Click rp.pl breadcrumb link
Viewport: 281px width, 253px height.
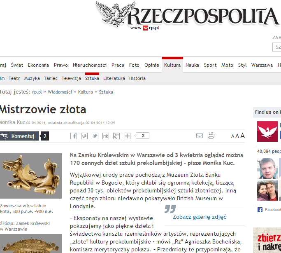pos(37,92)
